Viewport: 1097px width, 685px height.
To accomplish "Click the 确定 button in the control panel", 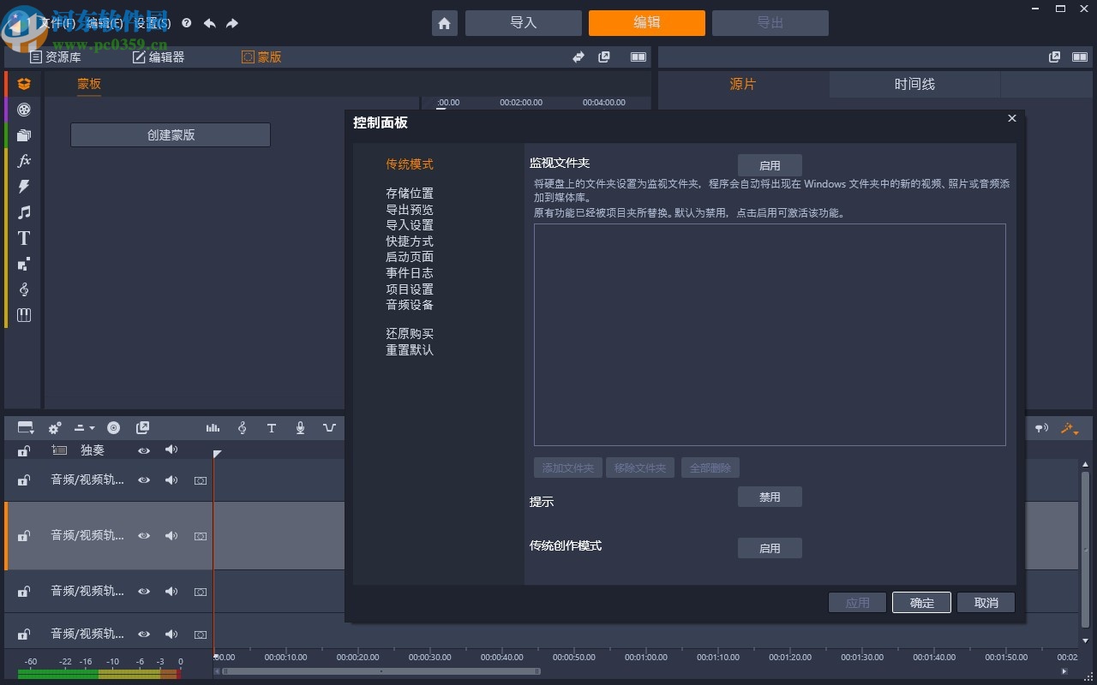I will (921, 602).
